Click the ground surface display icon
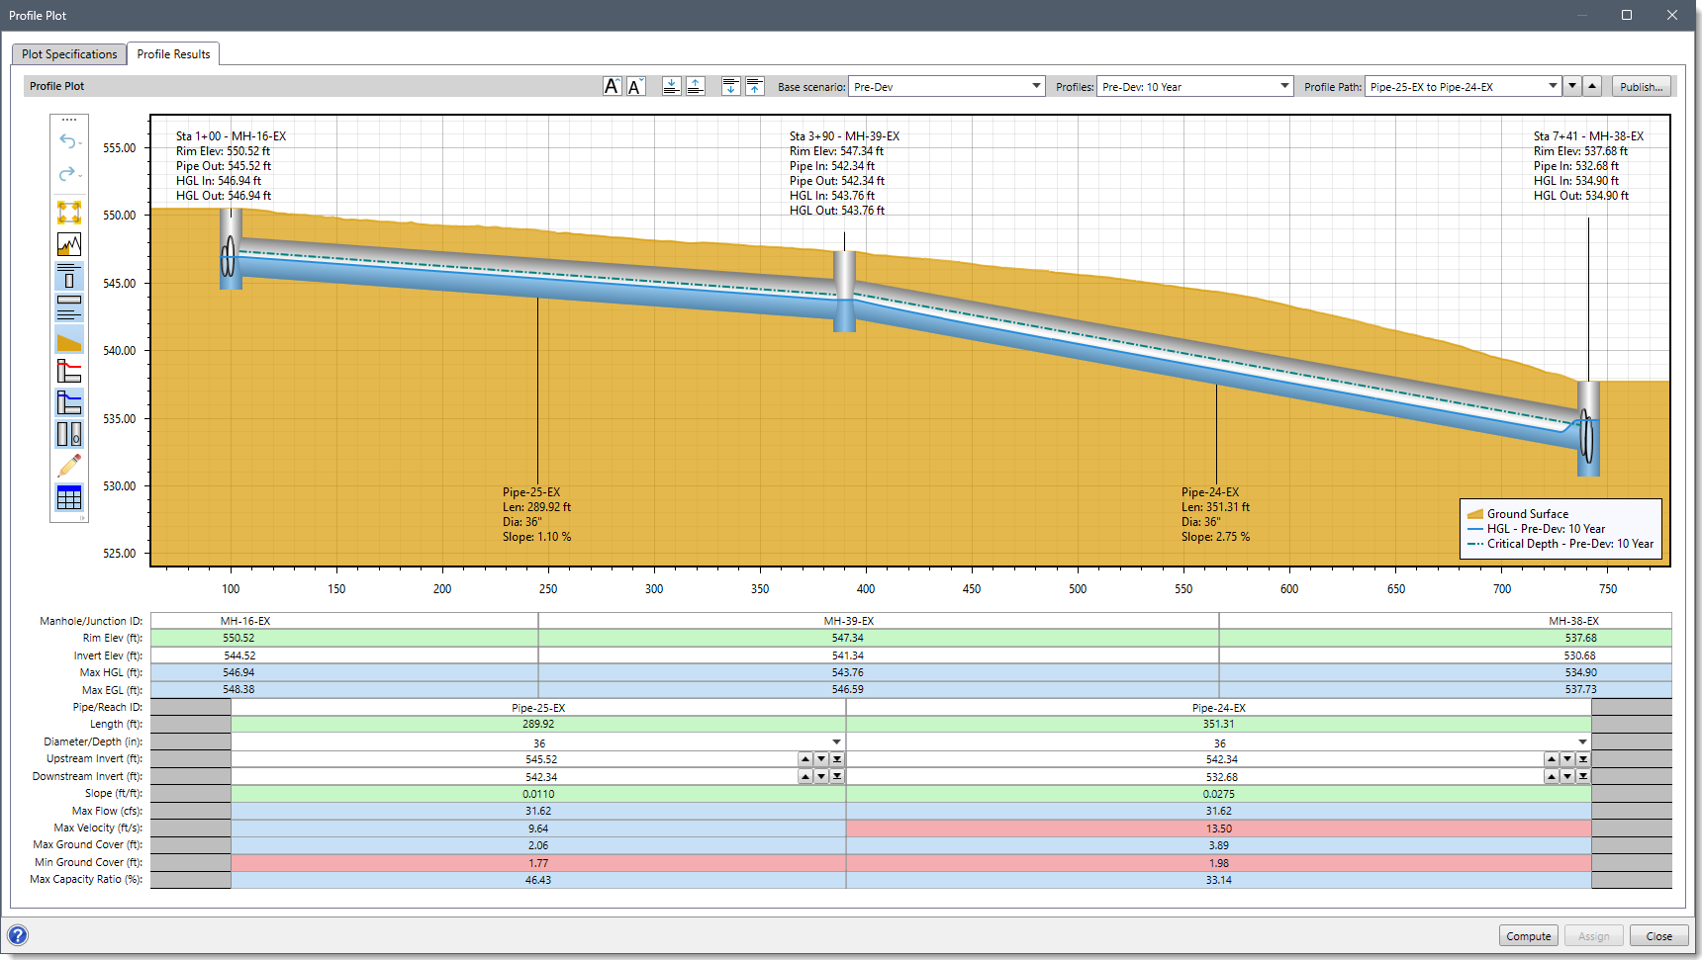1702x960 pixels. coord(69,341)
